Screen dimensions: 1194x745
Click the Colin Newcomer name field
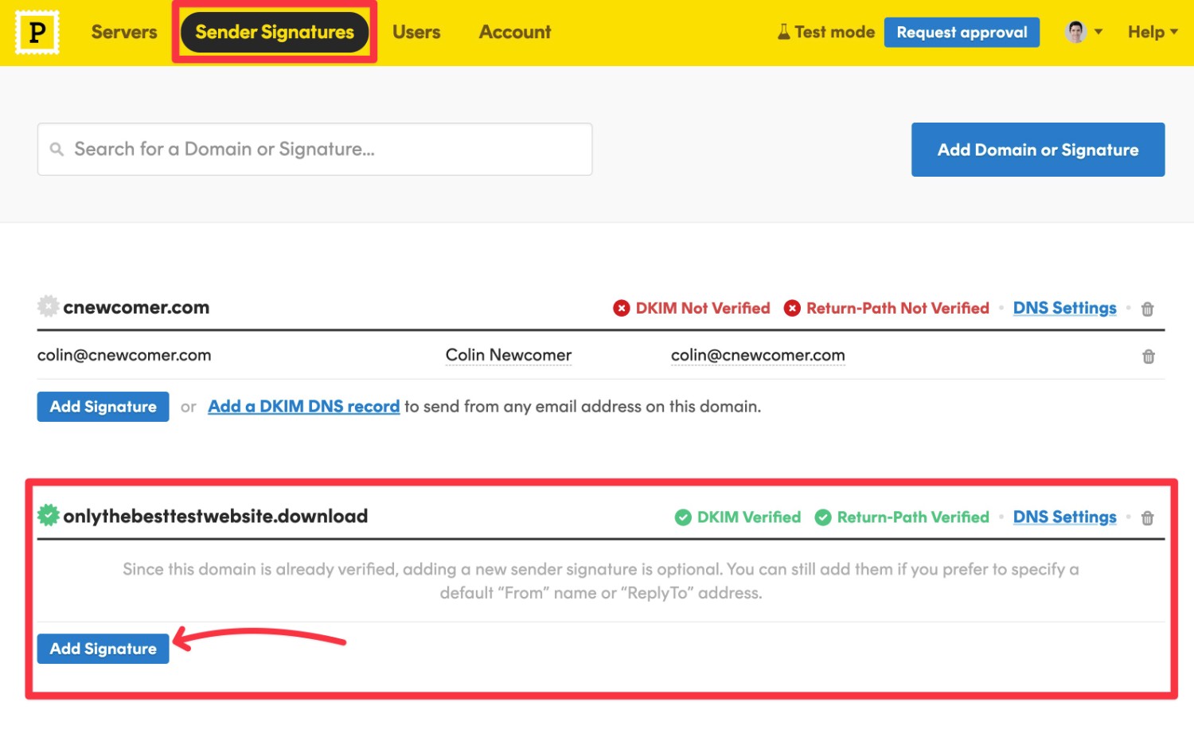[509, 355]
